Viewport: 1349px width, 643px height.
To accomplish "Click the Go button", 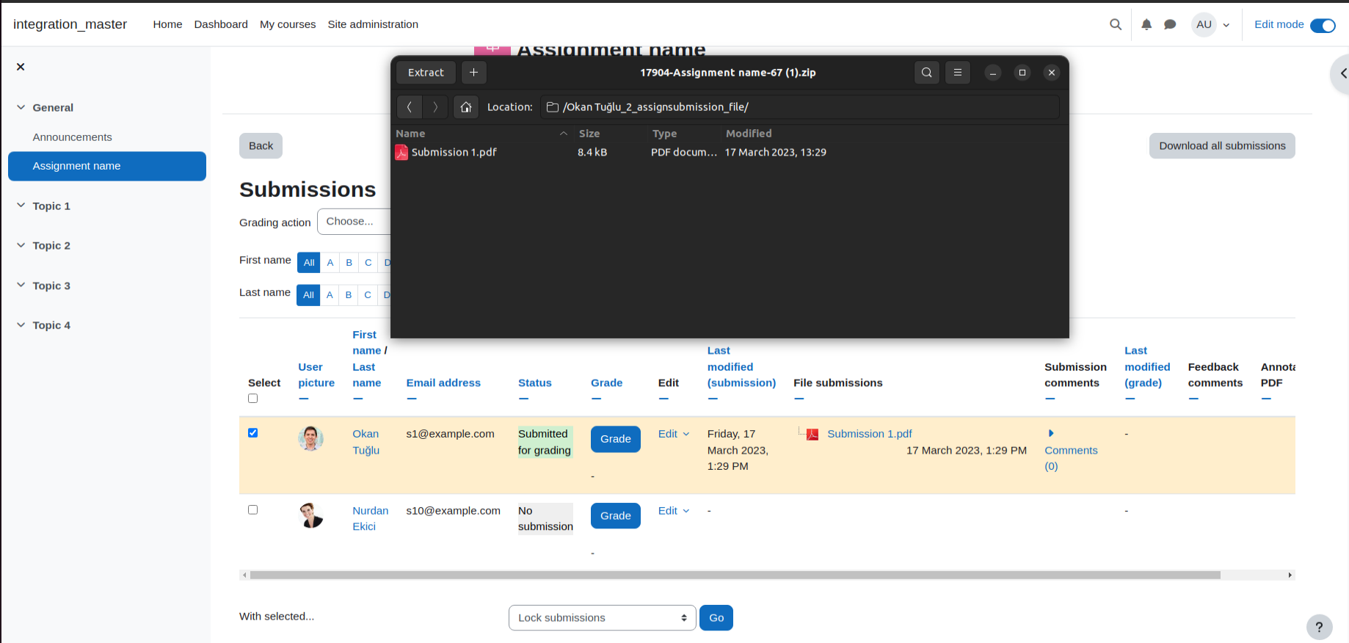I will [716, 618].
